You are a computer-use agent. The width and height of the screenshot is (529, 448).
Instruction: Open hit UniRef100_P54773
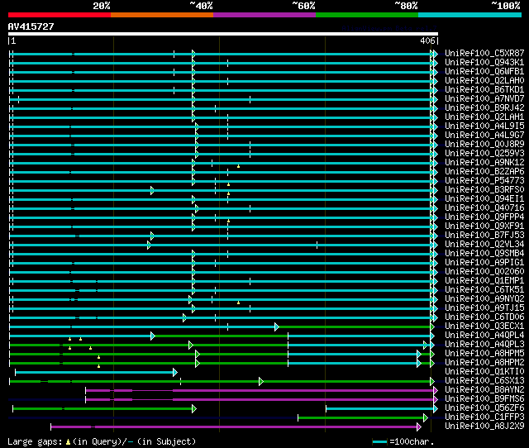coord(484,181)
